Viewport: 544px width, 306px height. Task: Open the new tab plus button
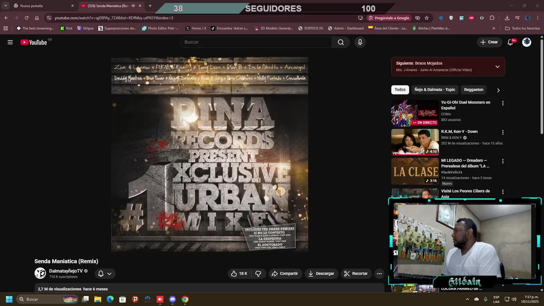coord(150,6)
